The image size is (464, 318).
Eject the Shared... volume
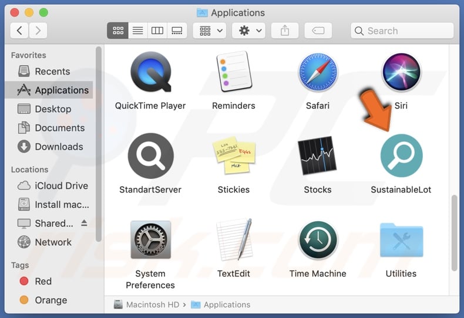pyautogui.click(x=84, y=223)
